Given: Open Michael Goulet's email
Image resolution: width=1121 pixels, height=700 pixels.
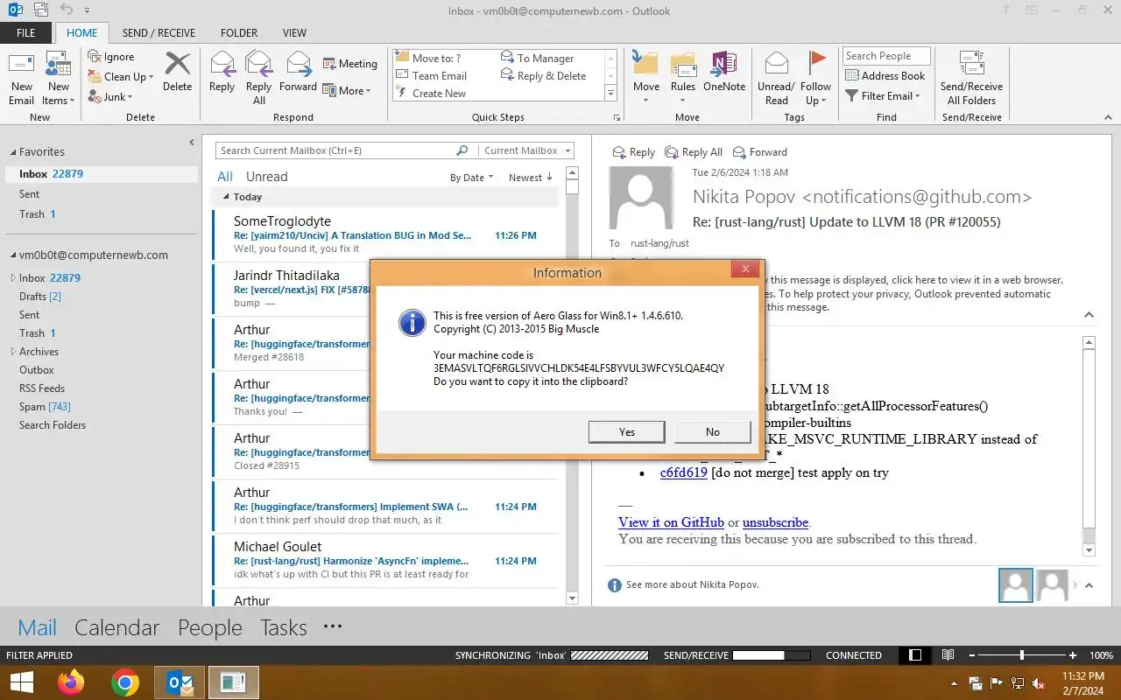Looking at the screenshot, I should [385, 562].
